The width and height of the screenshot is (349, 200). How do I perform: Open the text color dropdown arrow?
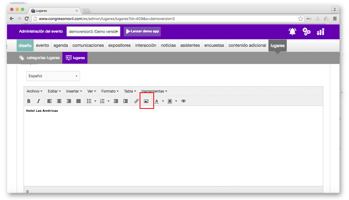point(163,101)
